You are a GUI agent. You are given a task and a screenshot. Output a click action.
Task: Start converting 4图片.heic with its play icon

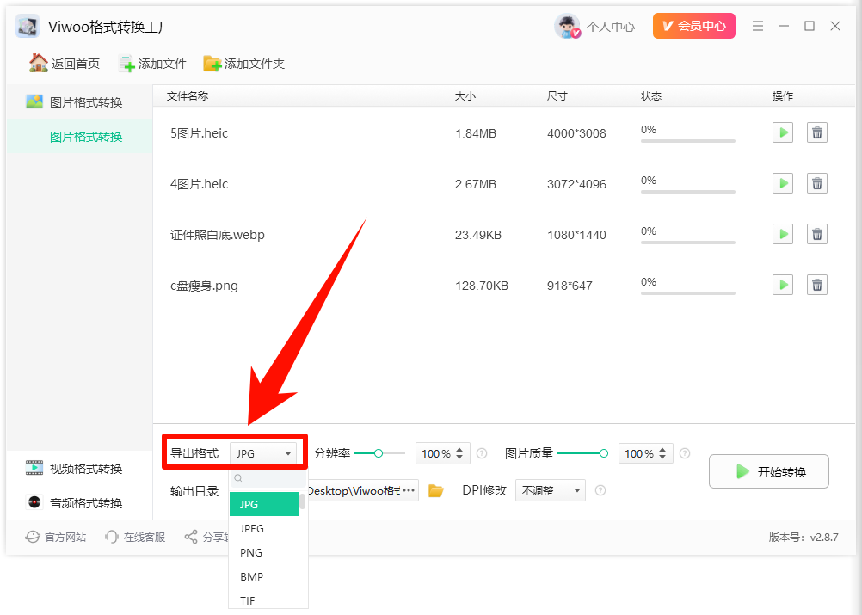pyautogui.click(x=783, y=183)
